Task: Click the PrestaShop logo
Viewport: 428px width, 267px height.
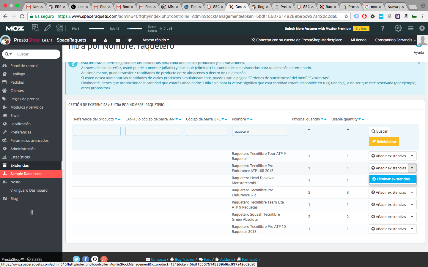Action: click(x=26, y=40)
